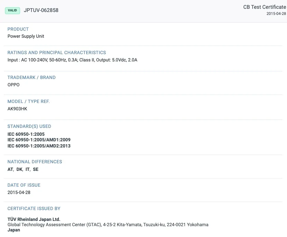Select the Global Technology Assessment Center address line

pyautogui.click(x=108, y=225)
